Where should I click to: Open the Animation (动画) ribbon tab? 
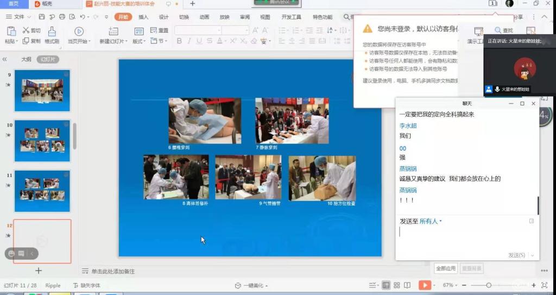pyautogui.click(x=204, y=17)
